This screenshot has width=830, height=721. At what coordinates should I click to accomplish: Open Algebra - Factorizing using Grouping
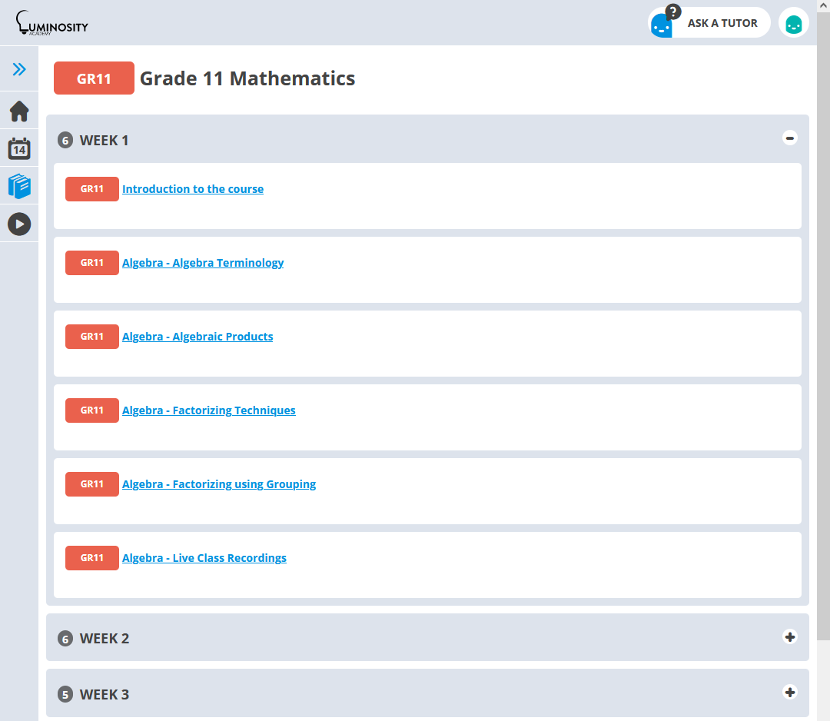click(219, 484)
